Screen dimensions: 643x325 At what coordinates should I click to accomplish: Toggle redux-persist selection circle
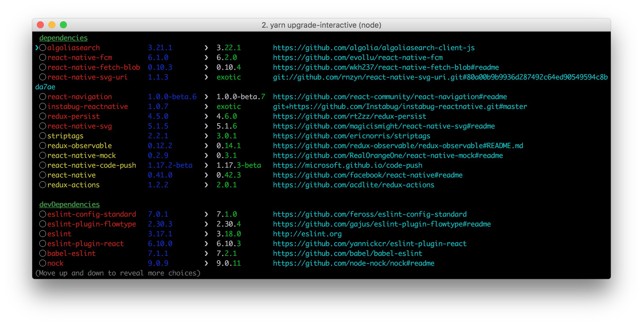43,116
